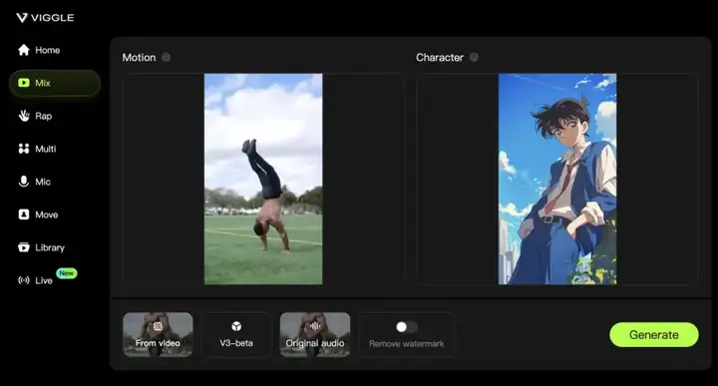718x386 pixels.
Task: Open the Home page icon
Action: pyautogui.click(x=24, y=50)
